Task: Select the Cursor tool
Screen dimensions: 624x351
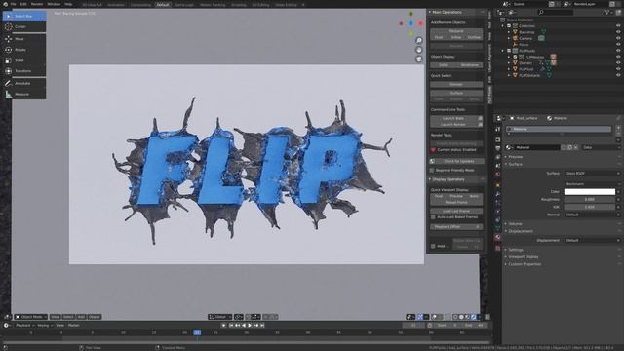Action: [24, 26]
